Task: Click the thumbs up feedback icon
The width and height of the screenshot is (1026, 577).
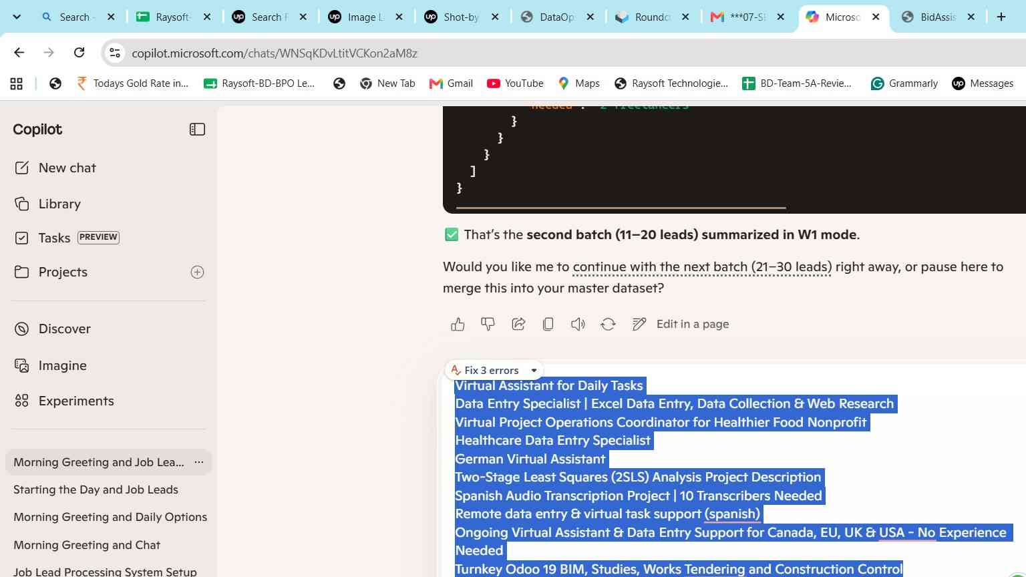Action: tap(458, 324)
